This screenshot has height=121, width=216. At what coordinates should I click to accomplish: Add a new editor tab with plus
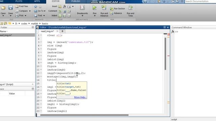click(x=62, y=31)
